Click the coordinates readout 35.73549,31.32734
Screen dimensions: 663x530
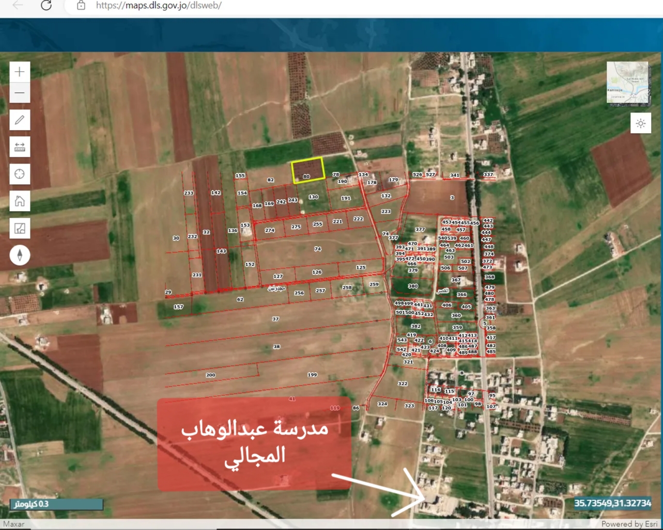click(612, 503)
